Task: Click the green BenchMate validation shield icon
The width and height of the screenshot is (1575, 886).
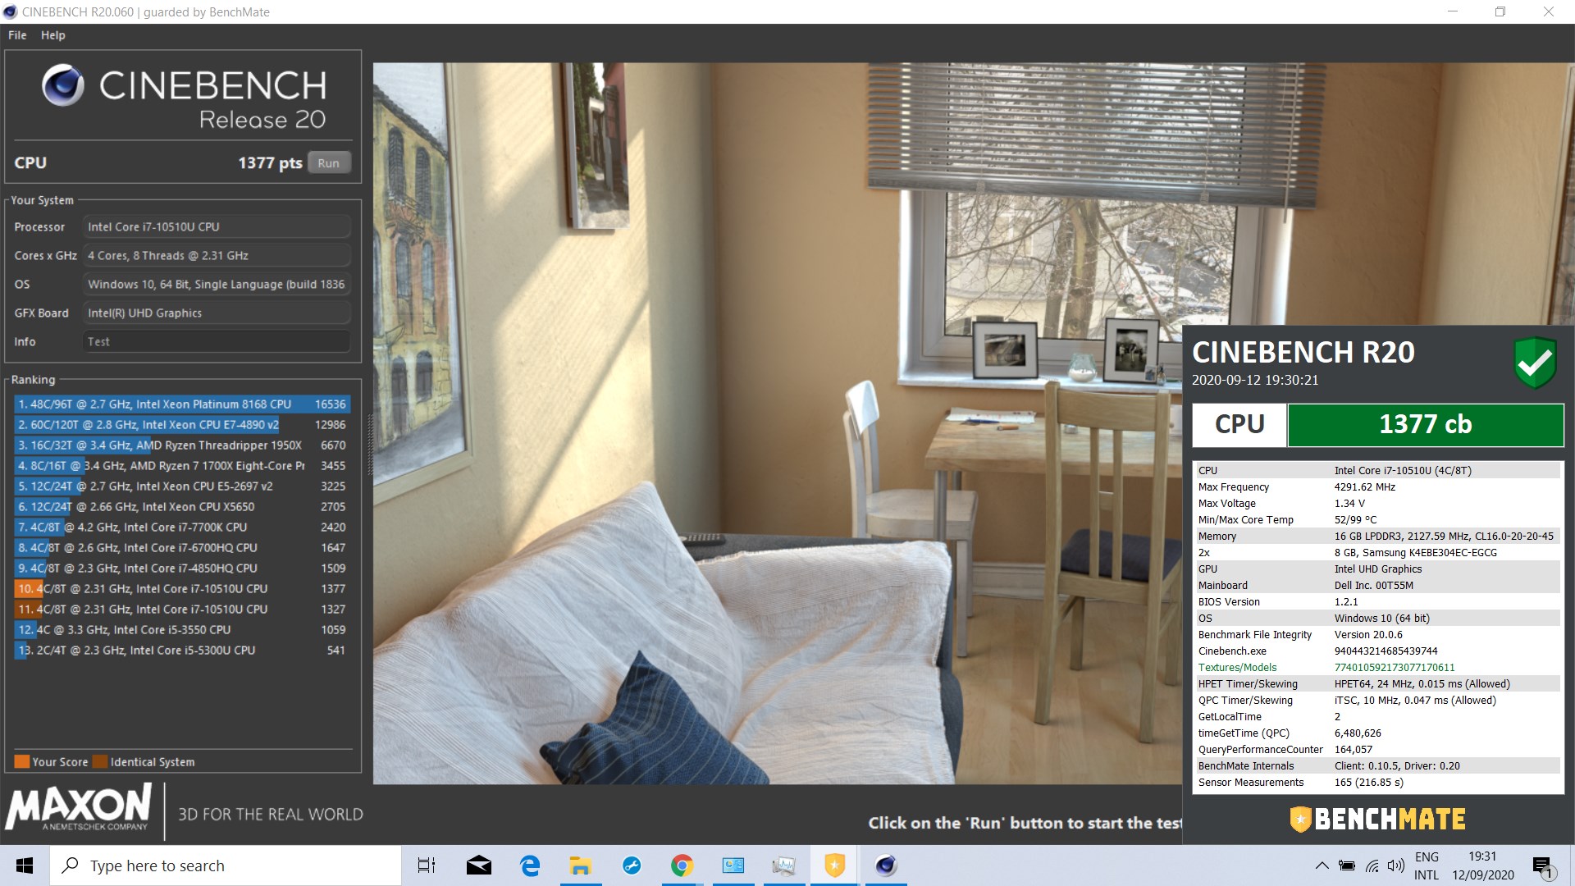Action: click(x=1535, y=362)
